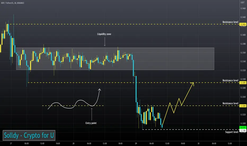Click the 0.3300 price axis value
247x146 pixels.
243,79
